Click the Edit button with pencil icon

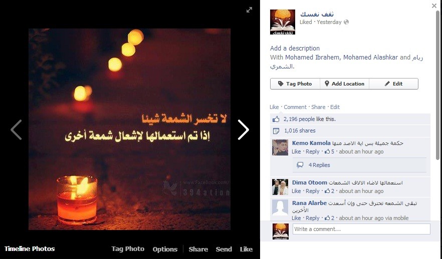coord(393,84)
